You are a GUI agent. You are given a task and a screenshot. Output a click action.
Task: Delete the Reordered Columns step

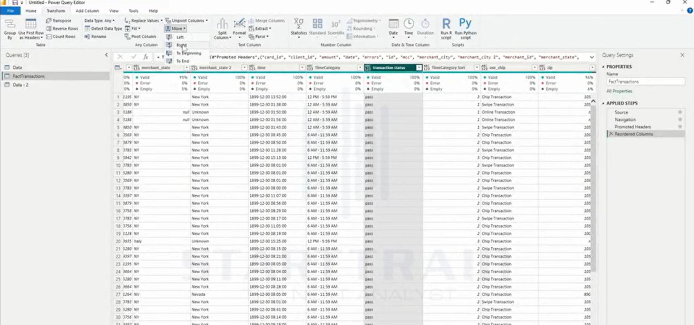(611, 134)
